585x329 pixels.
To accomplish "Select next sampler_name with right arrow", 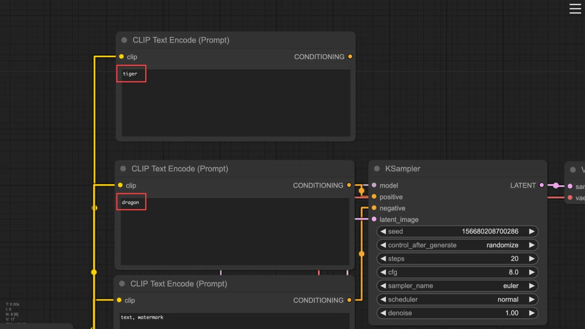I will coord(532,286).
